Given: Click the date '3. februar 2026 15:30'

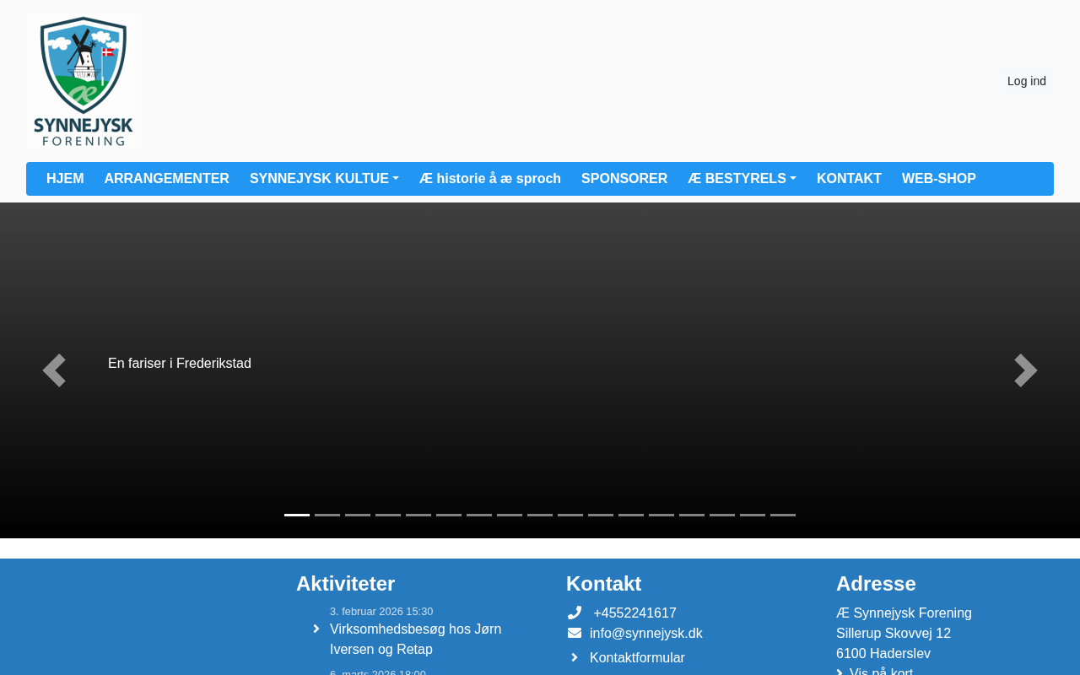Looking at the screenshot, I should click(x=381, y=612).
